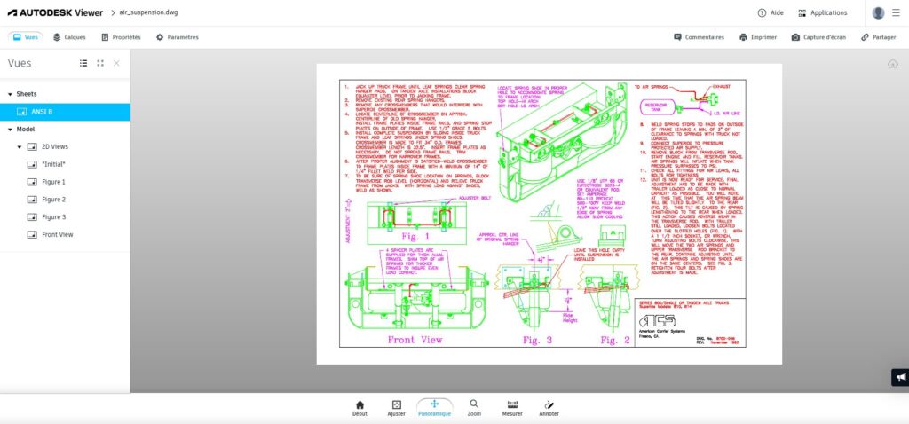The height and width of the screenshot is (424, 909).
Task: Click the Front View sheet icon
Action: click(x=32, y=234)
